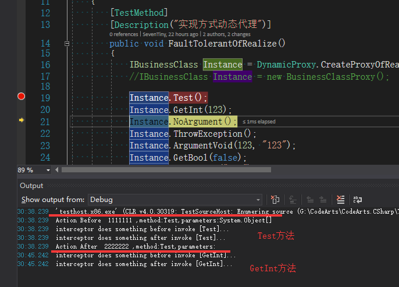
Task: Click 'interceptor does something before invoke [GetInt]' line
Action: (145, 255)
